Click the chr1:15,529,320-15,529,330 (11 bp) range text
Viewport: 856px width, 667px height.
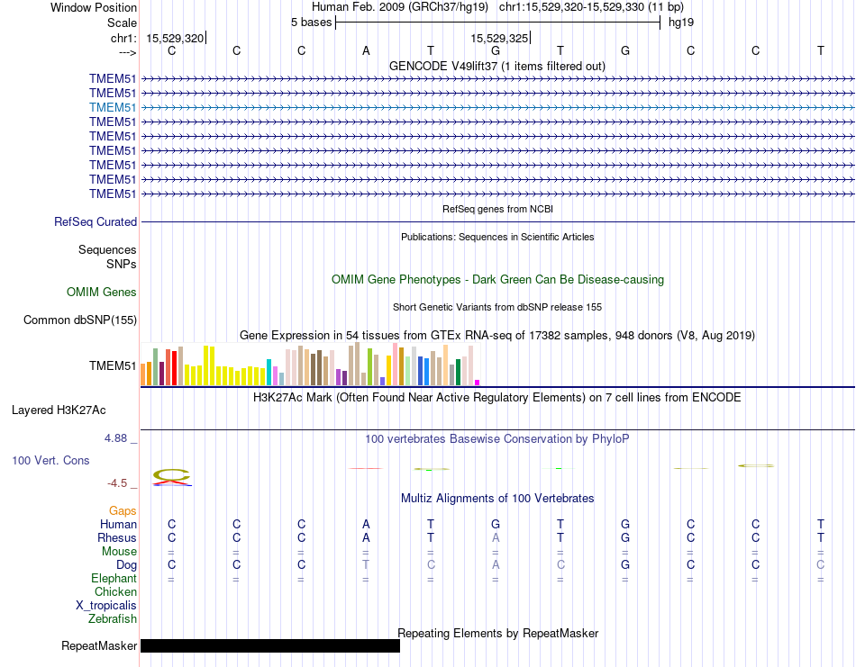coord(591,7)
